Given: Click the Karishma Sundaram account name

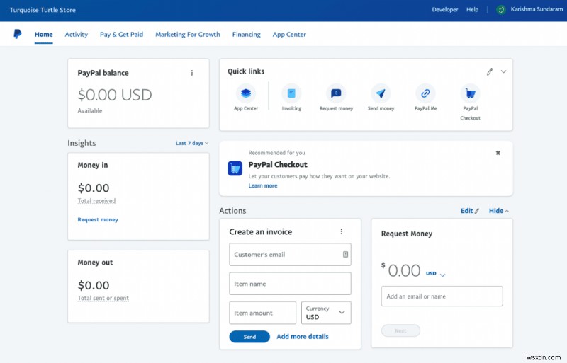Looking at the screenshot, I should (537, 9).
